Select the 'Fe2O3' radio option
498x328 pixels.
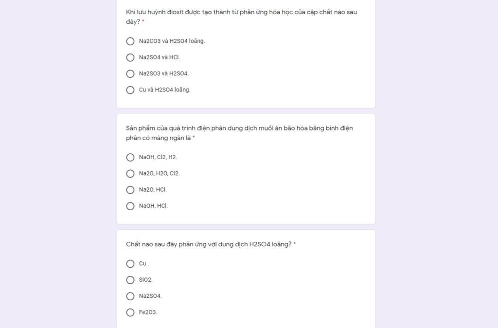pos(130,312)
